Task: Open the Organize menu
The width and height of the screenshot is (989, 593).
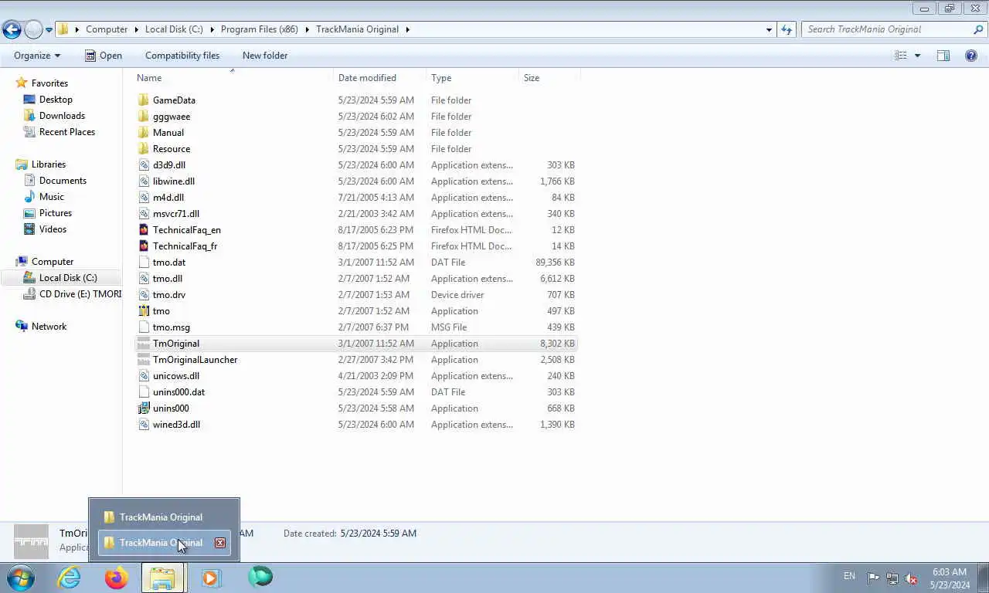Action: 37,56
